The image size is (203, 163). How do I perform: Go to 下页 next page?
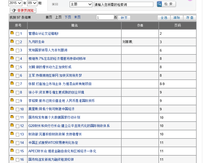[x=68, y=17]
